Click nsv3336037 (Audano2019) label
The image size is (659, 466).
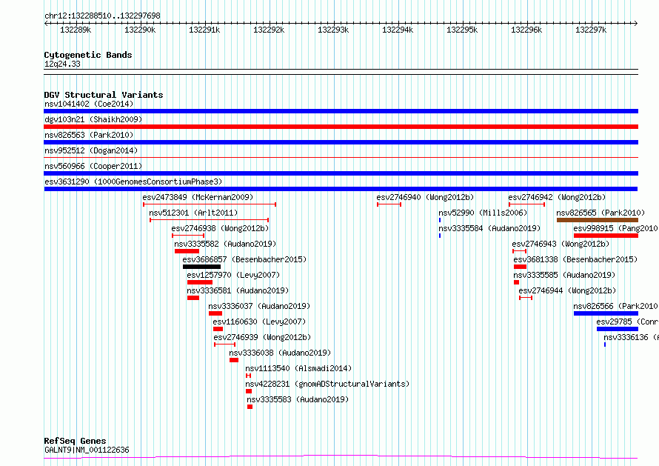259,306
